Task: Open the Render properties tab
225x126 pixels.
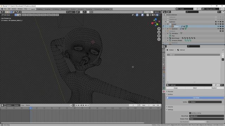Action: [x=164, y=55]
